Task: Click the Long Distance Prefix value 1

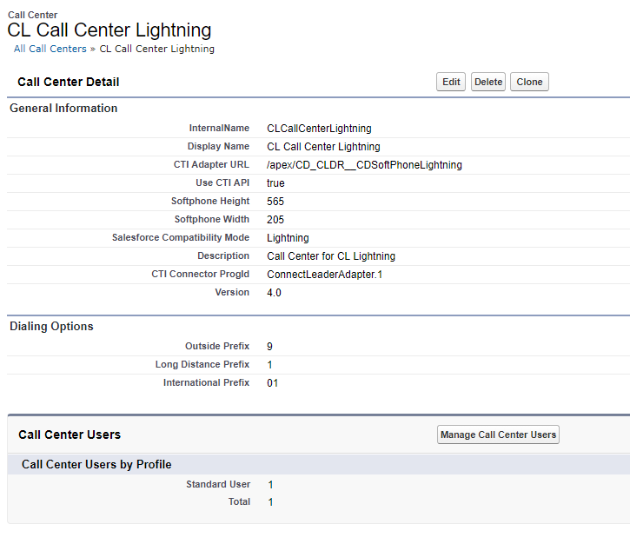Action: 269,365
